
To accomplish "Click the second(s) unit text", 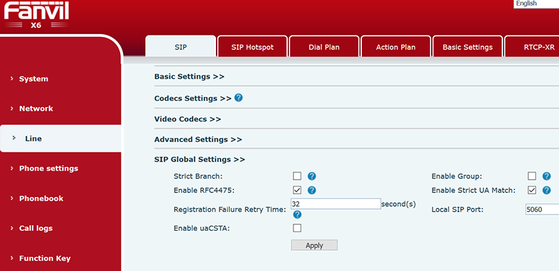I will tap(398, 205).
